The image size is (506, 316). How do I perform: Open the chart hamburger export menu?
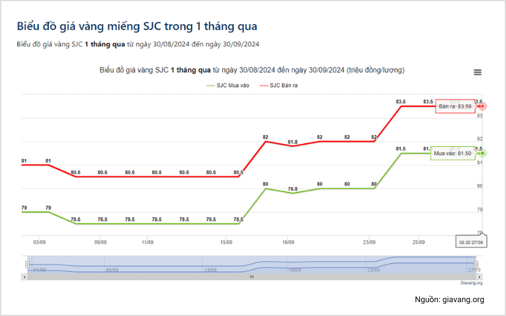pos(478,72)
